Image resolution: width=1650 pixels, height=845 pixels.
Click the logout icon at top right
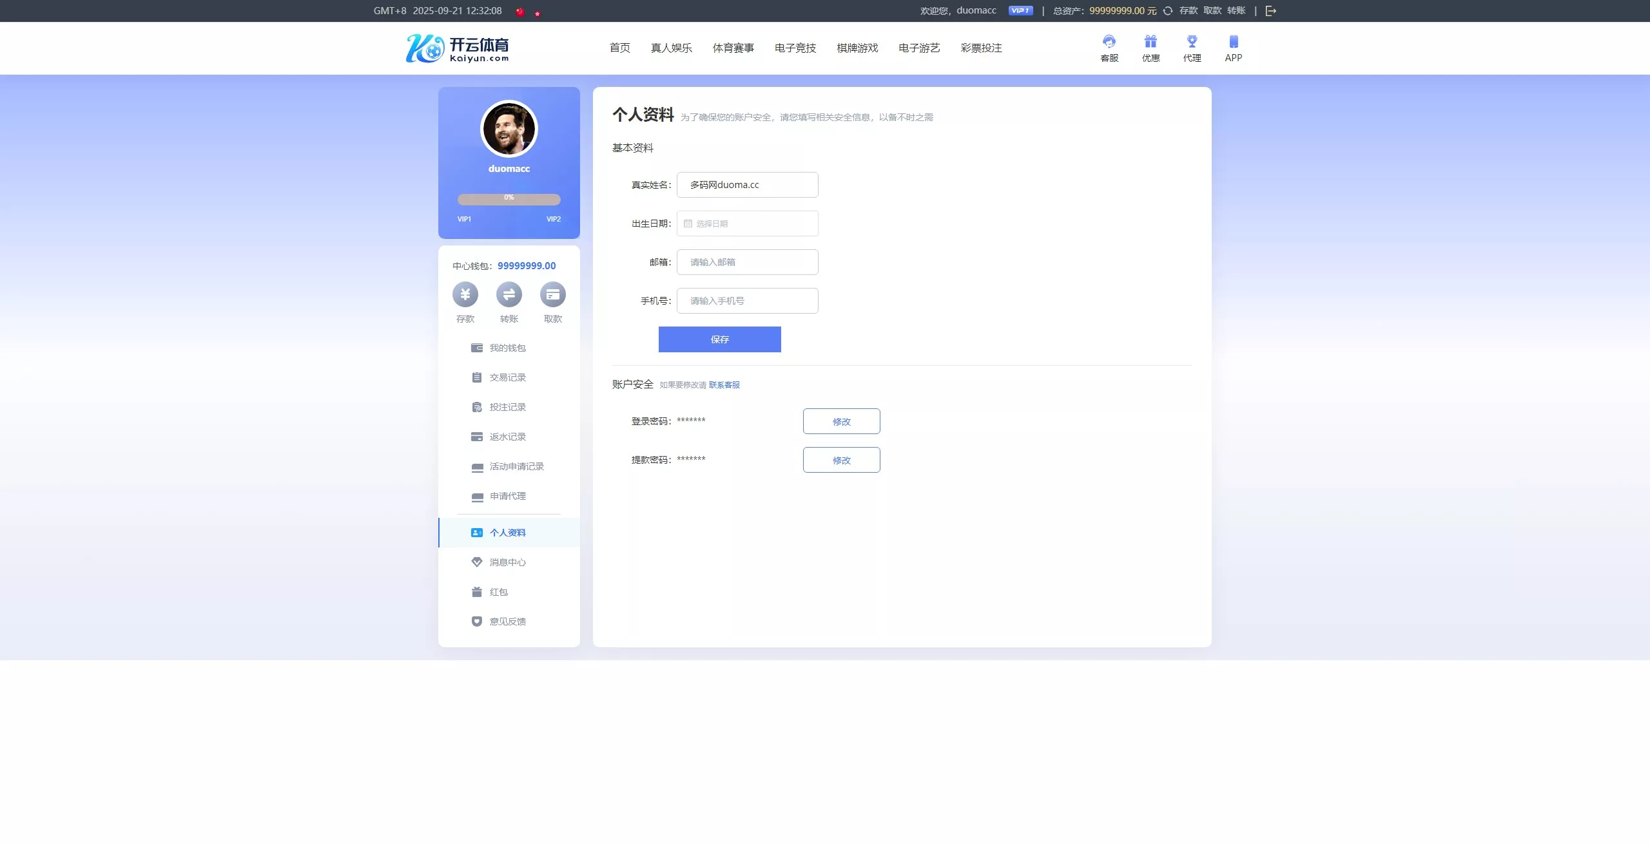pyautogui.click(x=1270, y=10)
